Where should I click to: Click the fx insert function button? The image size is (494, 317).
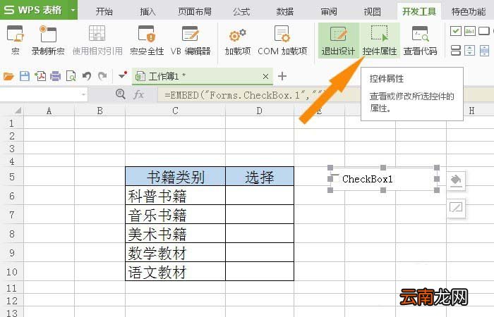click(x=138, y=94)
